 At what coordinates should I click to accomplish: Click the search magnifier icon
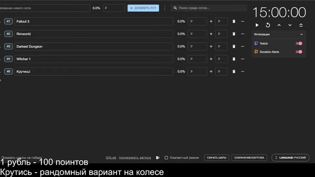tap(175, 8)
